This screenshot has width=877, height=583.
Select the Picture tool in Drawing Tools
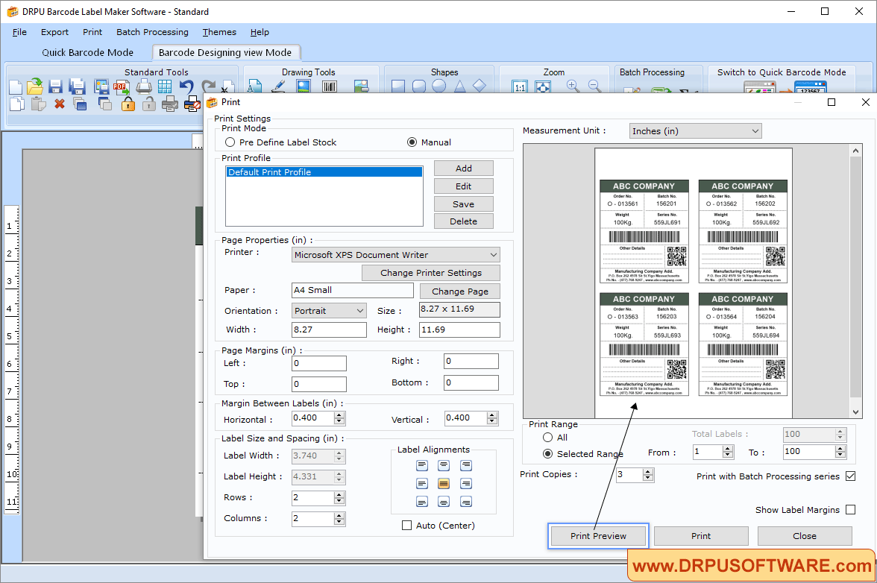303,86
